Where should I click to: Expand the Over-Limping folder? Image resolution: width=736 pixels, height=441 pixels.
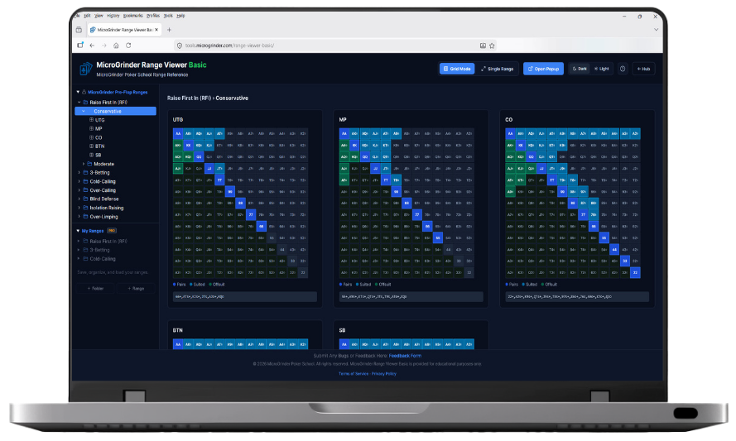click(x=79, y=217)
